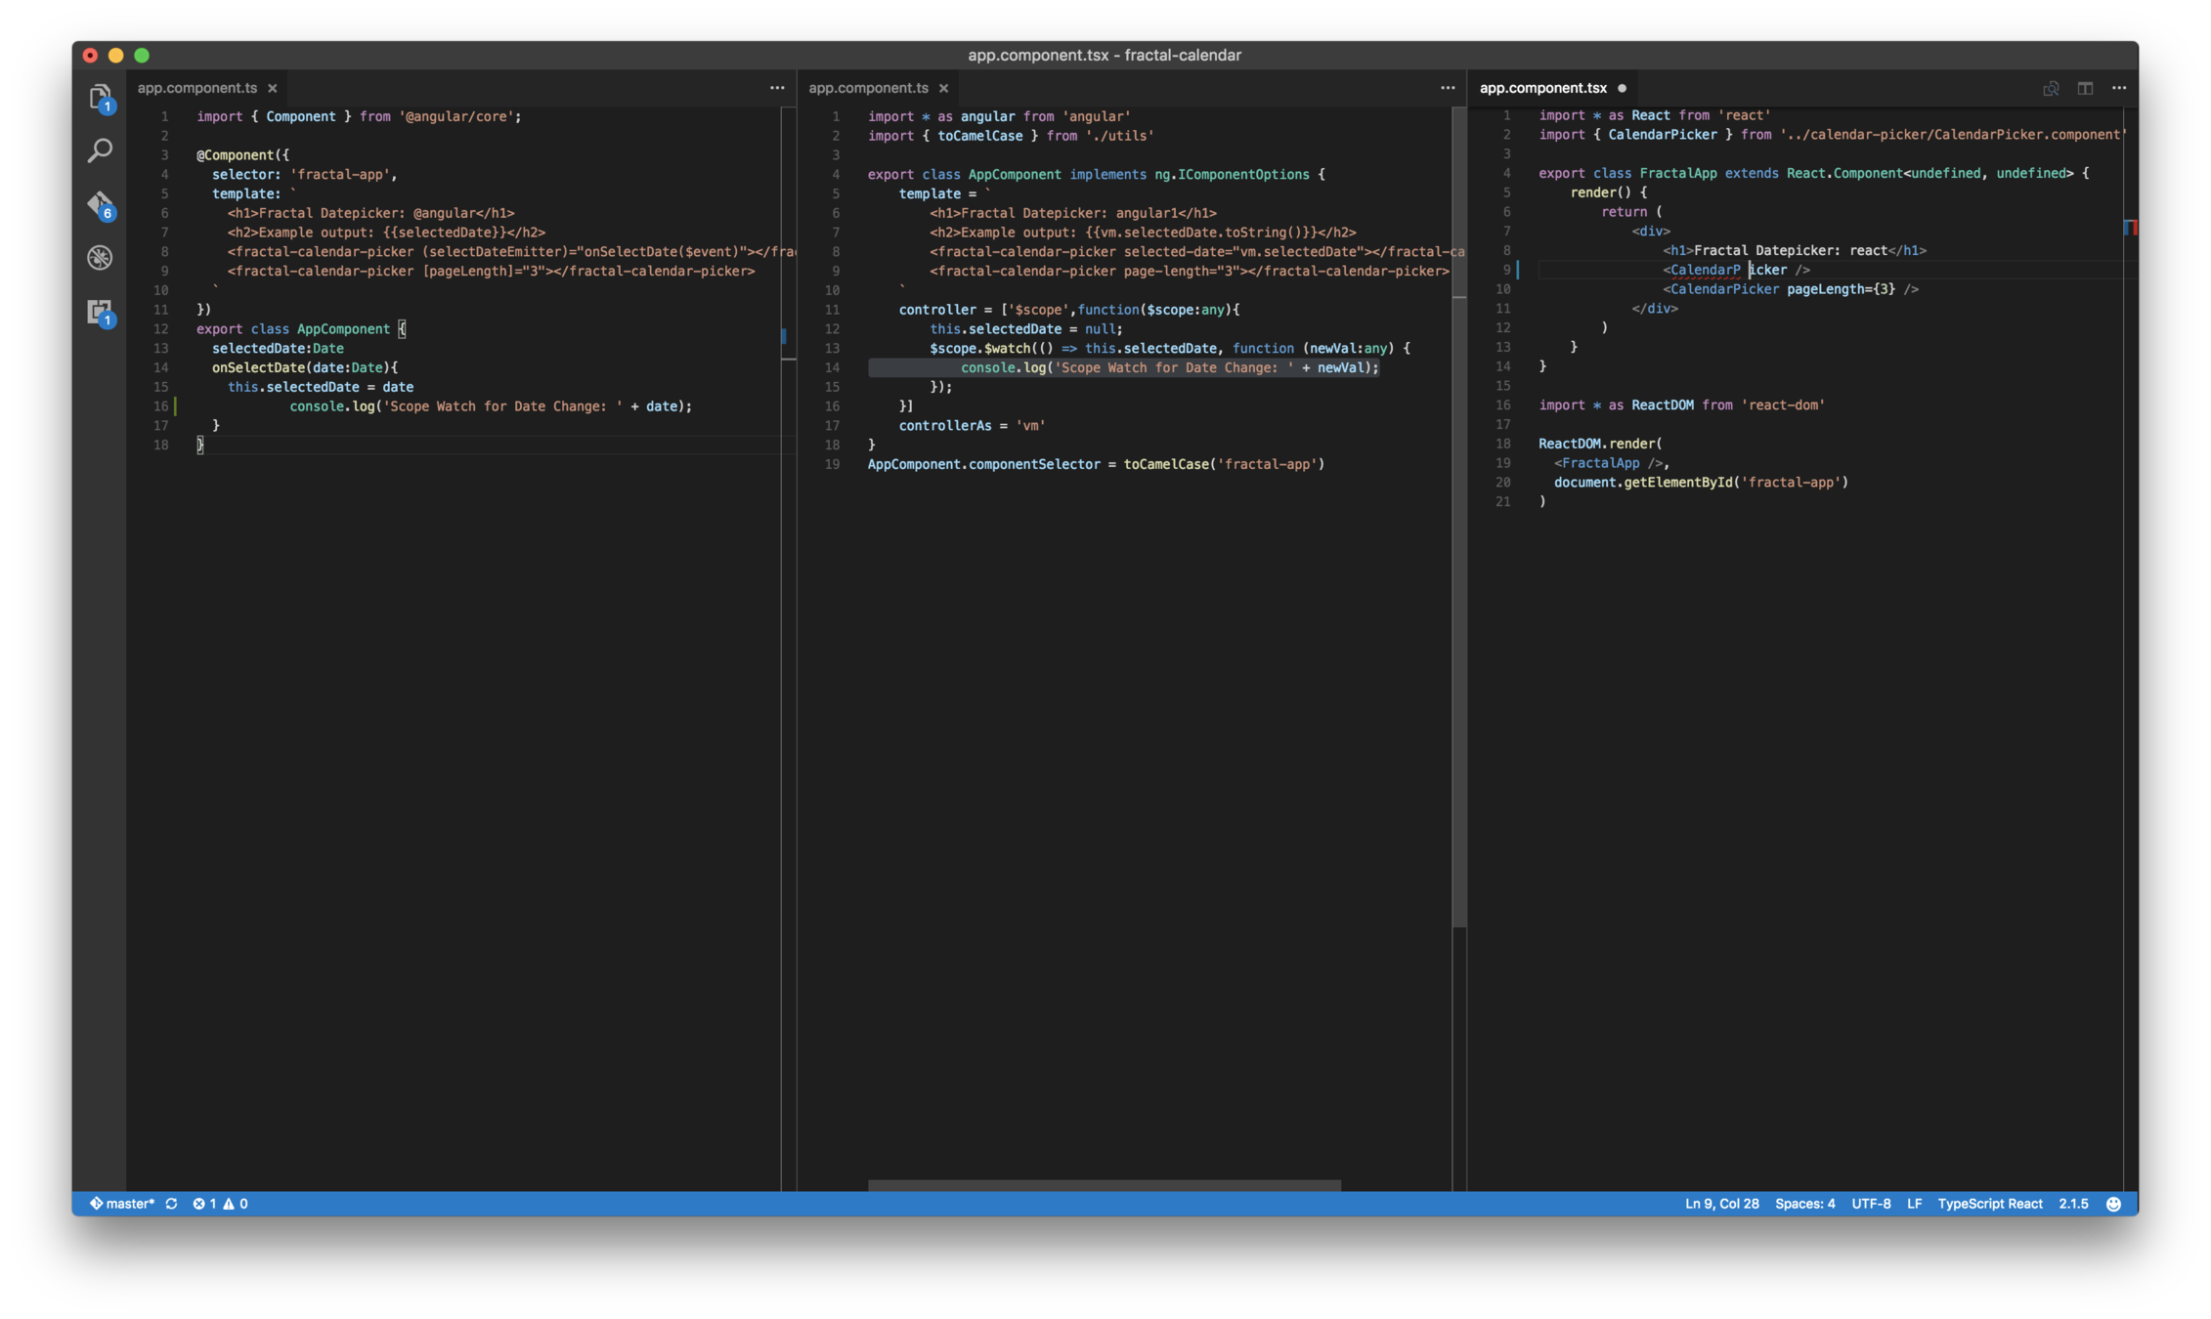Click line number 14 in middle editor
The height and width of the screenshot is (1319, 2211).
click(832, 367)
